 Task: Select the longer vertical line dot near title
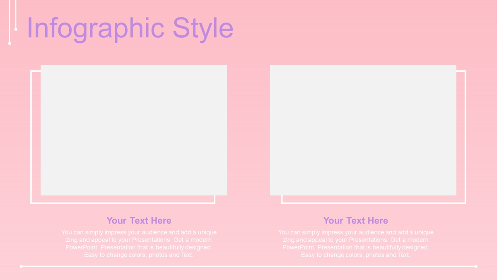[x=10, y=43]
